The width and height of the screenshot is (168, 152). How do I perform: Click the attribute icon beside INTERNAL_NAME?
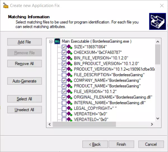pos(69,103)
